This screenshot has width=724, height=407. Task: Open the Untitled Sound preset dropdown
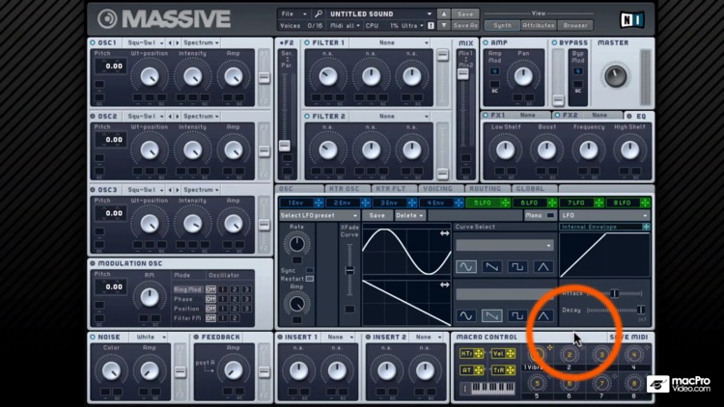380,14
